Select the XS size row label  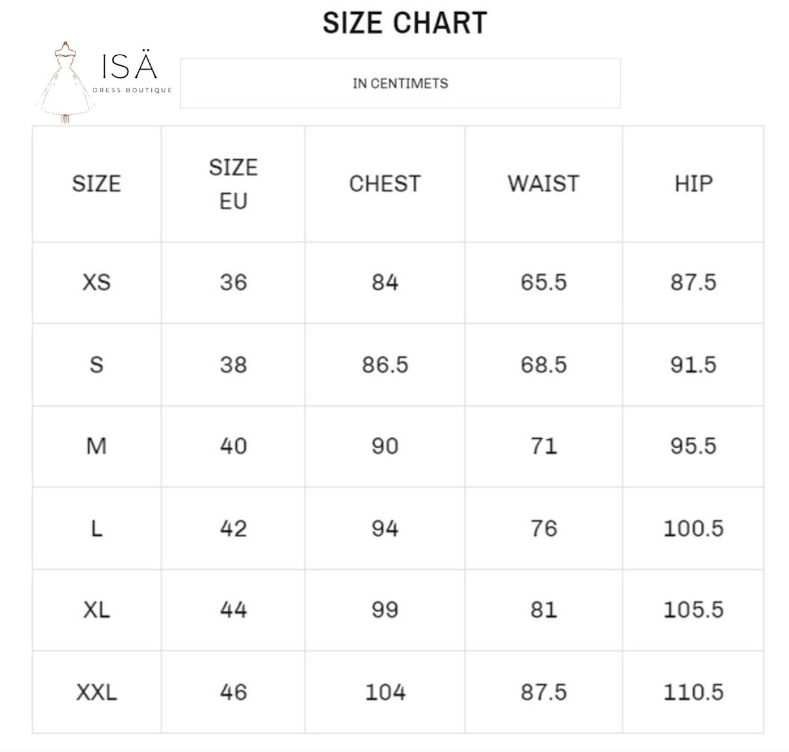click(97, 282)
